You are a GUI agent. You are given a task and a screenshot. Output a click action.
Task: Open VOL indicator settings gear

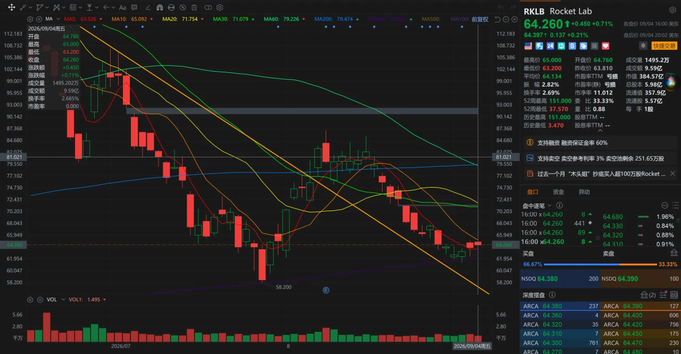coord(30,300)
